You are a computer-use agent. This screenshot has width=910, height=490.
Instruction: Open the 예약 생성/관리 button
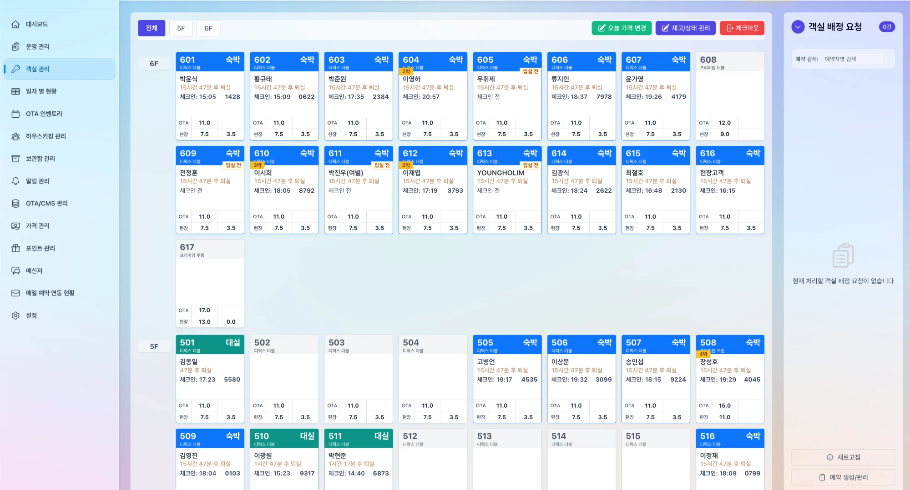(x=843, y=477)
